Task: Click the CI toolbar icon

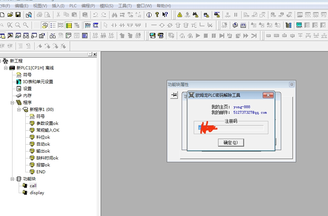Action: (96, 25)
